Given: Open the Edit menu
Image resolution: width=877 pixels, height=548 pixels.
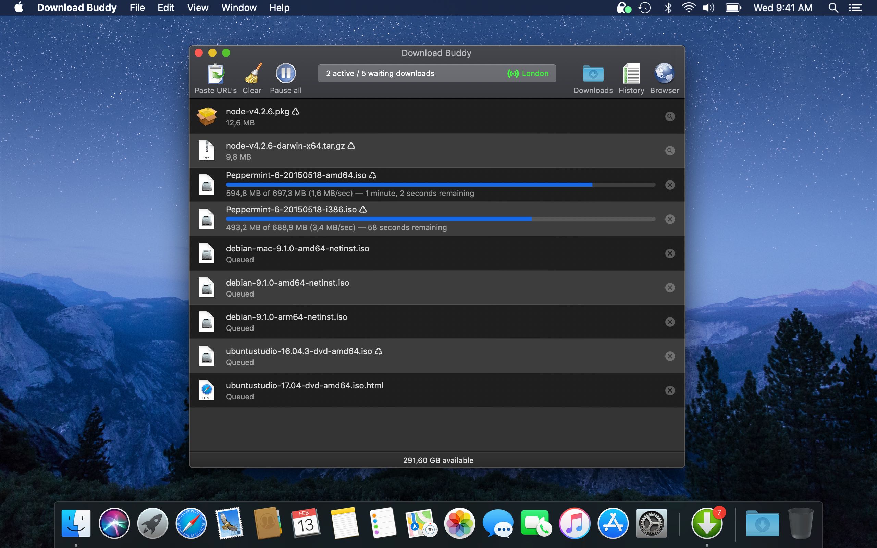Looking at the screenshot, I should [165, 8].
